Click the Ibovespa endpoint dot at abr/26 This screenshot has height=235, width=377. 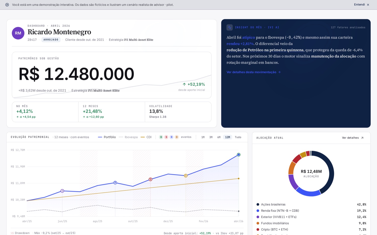[239, 211]
